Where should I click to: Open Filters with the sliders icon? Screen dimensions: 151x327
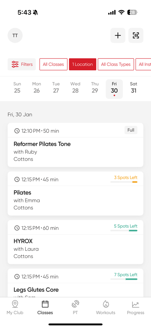(22, 64)
